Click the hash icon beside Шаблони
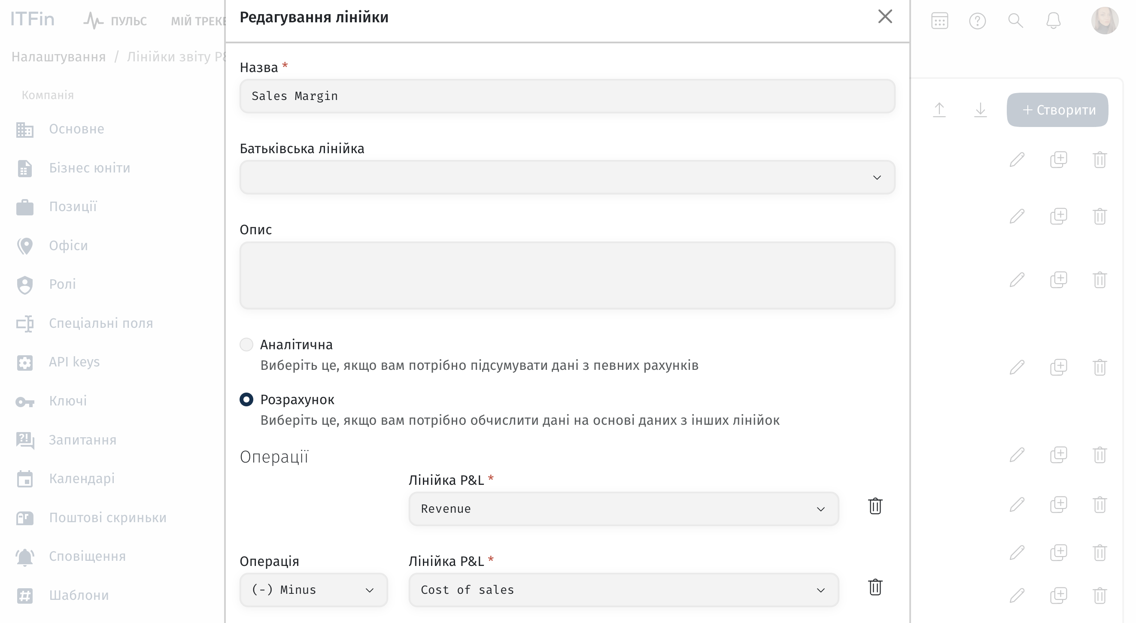The height and width of the screenshot is (623, 1136). click(25, 596)
